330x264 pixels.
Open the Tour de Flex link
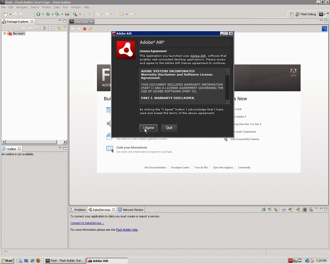tap(201, 168)
